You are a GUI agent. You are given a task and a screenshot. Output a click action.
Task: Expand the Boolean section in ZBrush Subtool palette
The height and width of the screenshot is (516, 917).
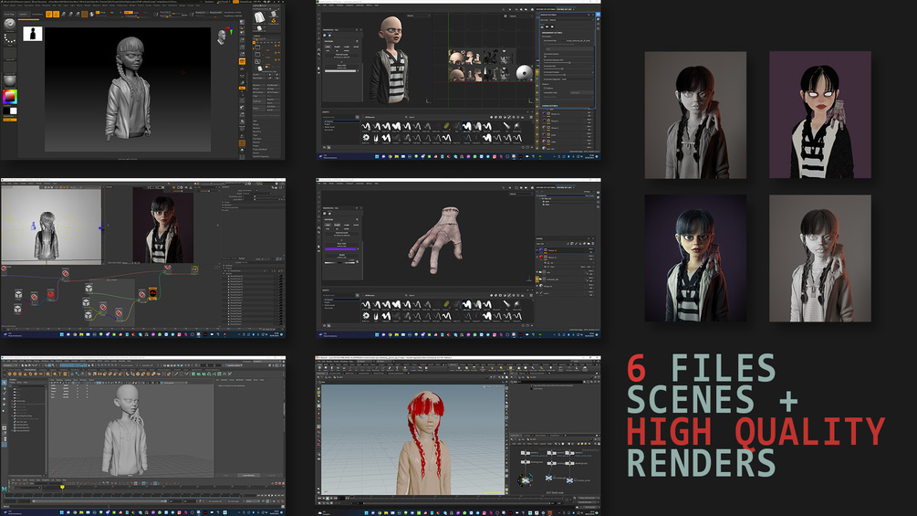tap(256, 128)
